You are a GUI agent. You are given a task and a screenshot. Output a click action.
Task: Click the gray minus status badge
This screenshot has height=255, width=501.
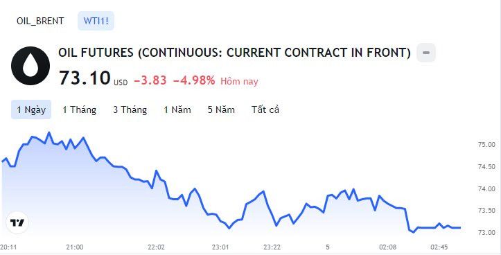point(426,53)
